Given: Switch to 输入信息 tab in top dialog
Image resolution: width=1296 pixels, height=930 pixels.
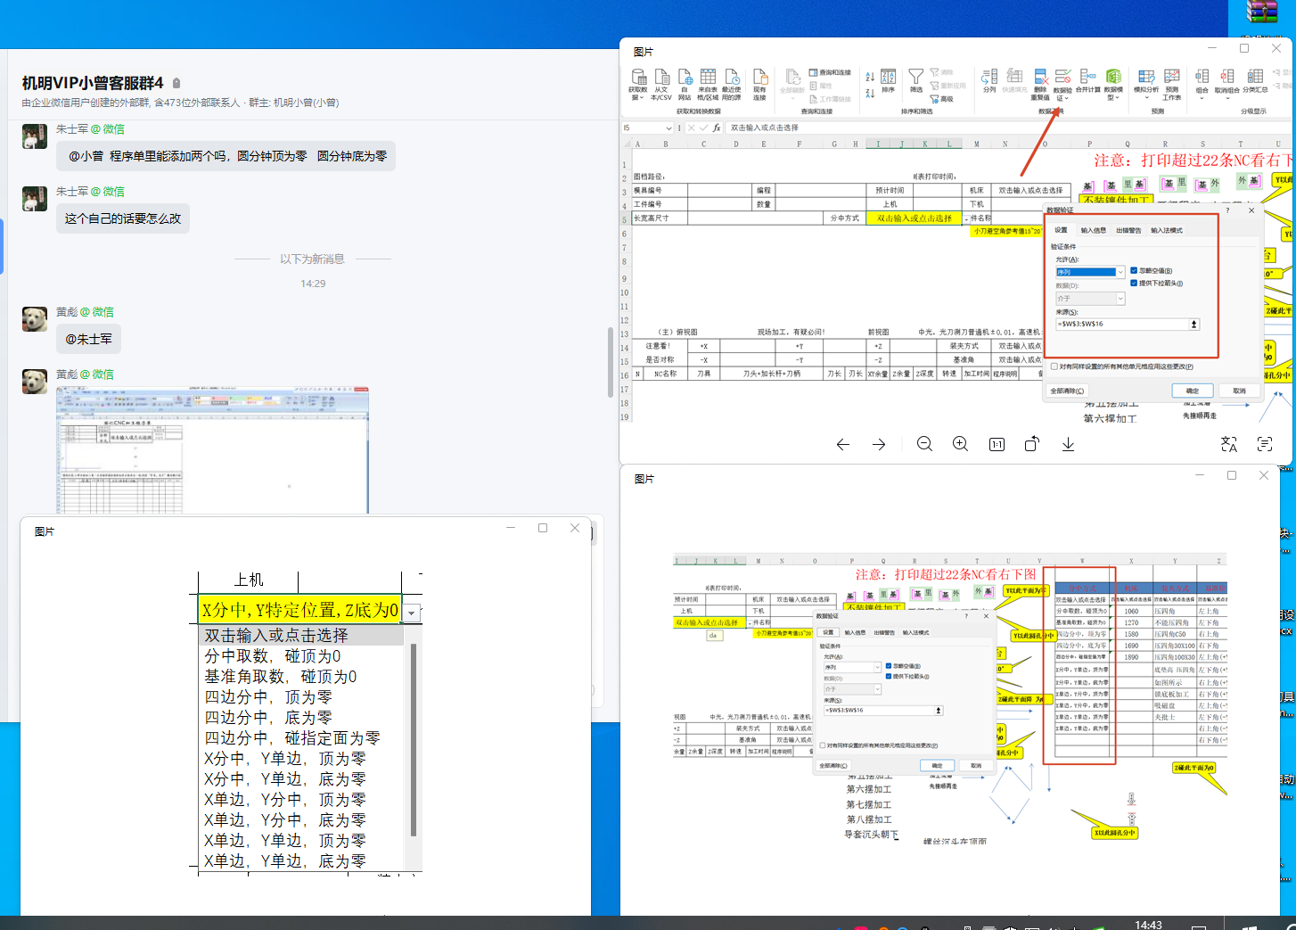Looking at the screenshot, I should [x=1093, y=230].
